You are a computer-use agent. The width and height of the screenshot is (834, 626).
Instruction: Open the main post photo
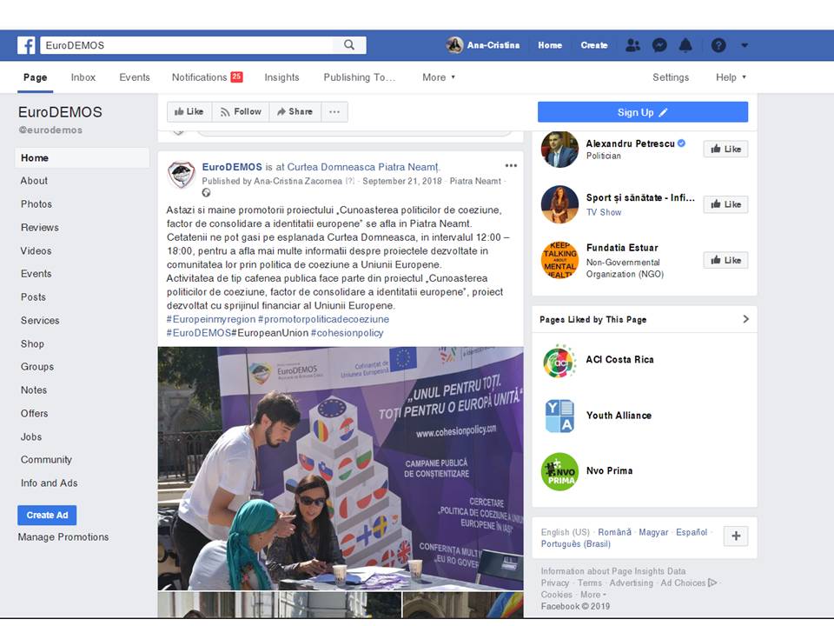coord(341,469)
